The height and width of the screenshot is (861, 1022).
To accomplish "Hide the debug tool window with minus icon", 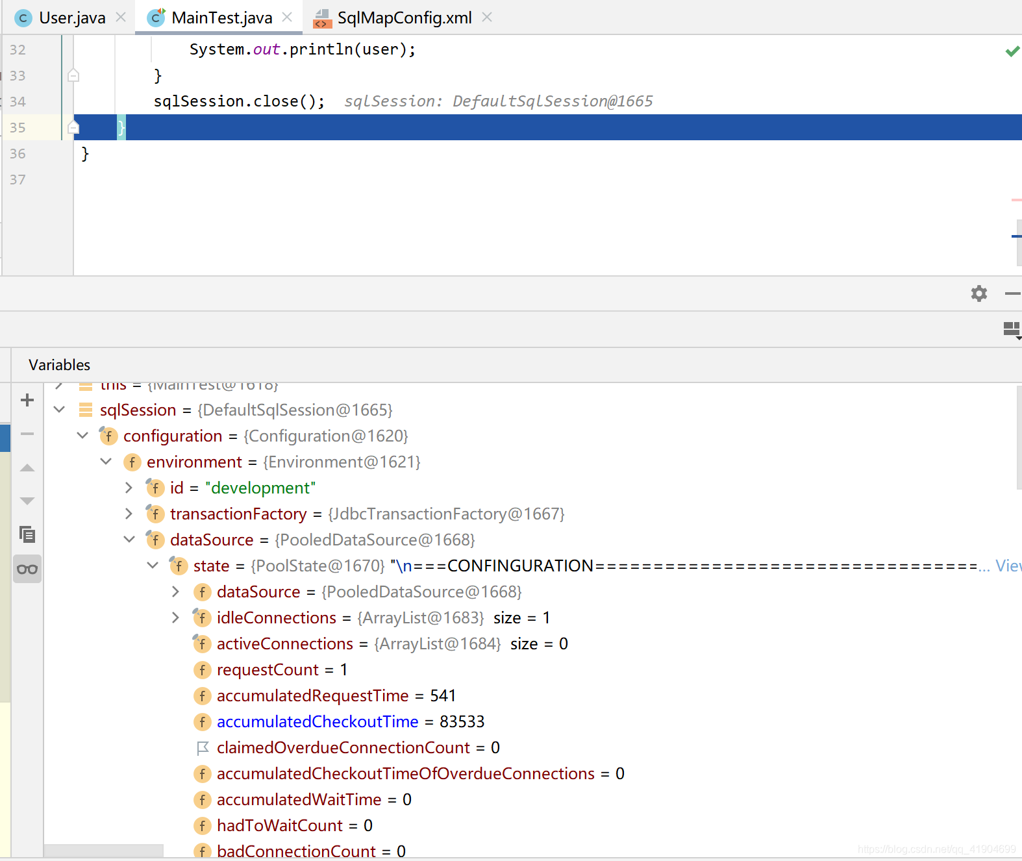I will tap(1012, 293).
